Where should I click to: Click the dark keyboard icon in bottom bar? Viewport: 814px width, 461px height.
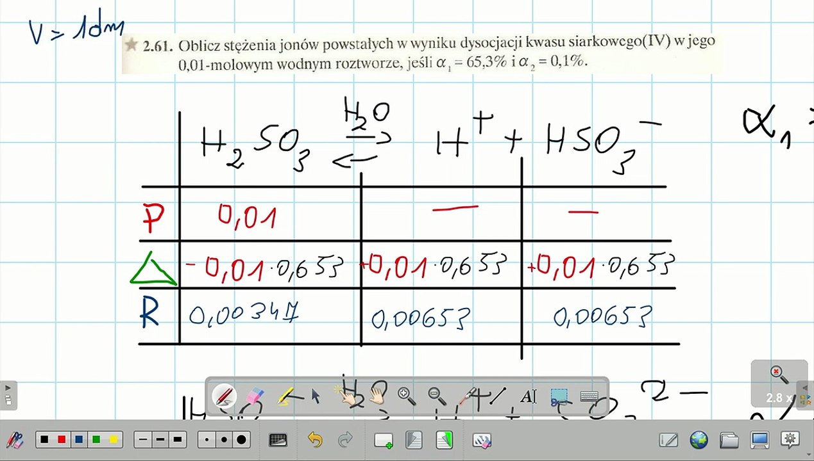click(x=278, y=440)
